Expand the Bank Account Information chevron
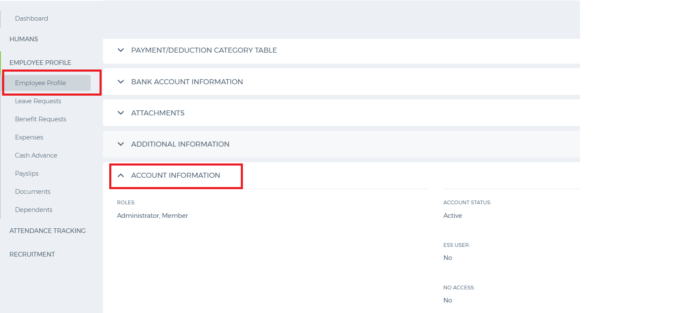The width and height of the screenshot is (687, 313). tap(121, 82)
